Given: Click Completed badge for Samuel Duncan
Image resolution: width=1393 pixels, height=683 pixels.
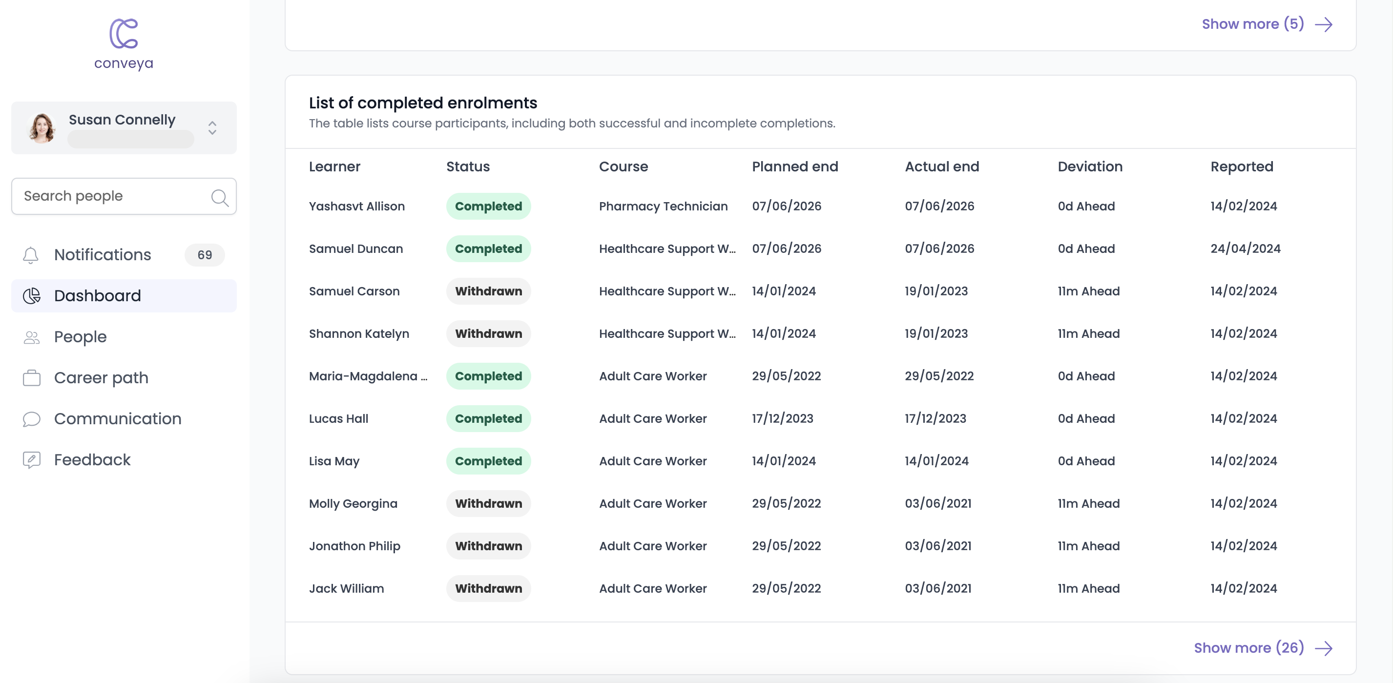Looking at the screenshot, I should (488, 249).
